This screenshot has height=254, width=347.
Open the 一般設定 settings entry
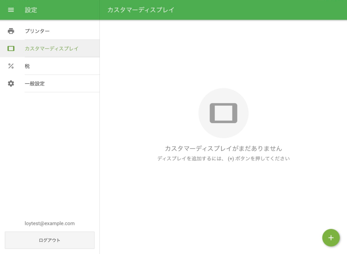point(36,83)
